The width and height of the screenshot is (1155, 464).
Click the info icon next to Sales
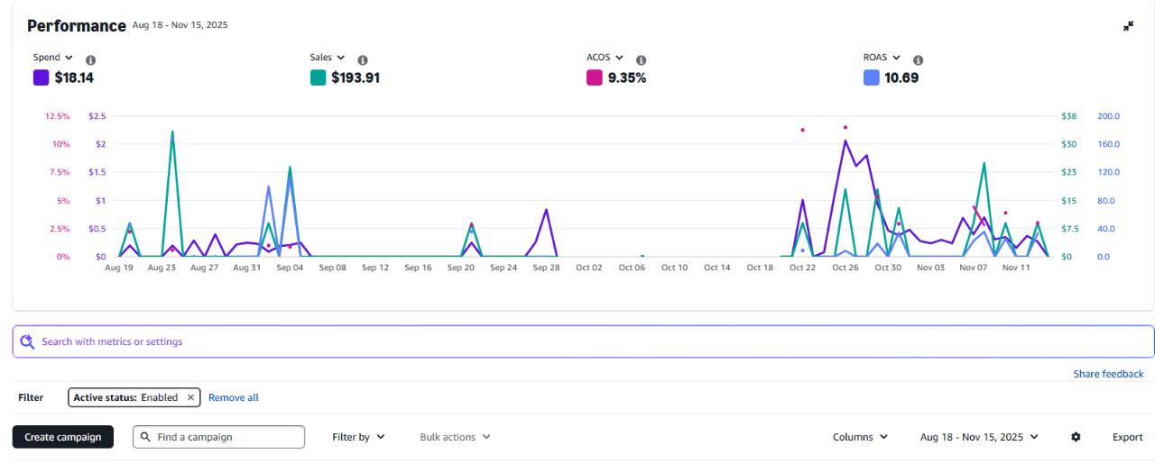click(x=363, y=59)
